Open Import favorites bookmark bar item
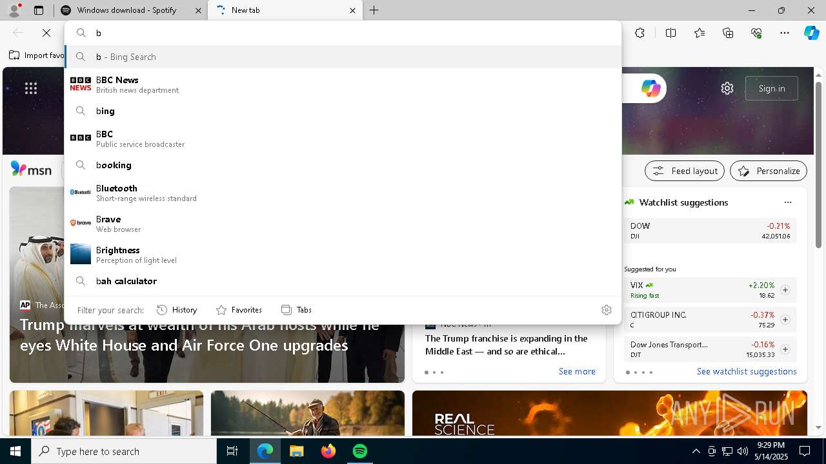The height and width of the screenshot is (464, 826). (x=37, y=55)
